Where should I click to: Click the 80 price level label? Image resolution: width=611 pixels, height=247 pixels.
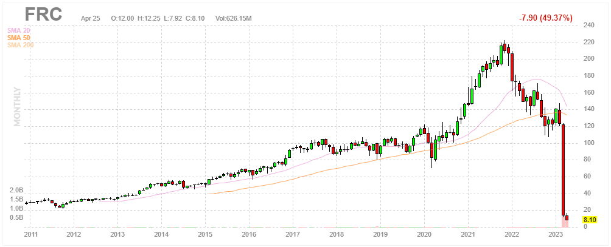click(587, 160)
